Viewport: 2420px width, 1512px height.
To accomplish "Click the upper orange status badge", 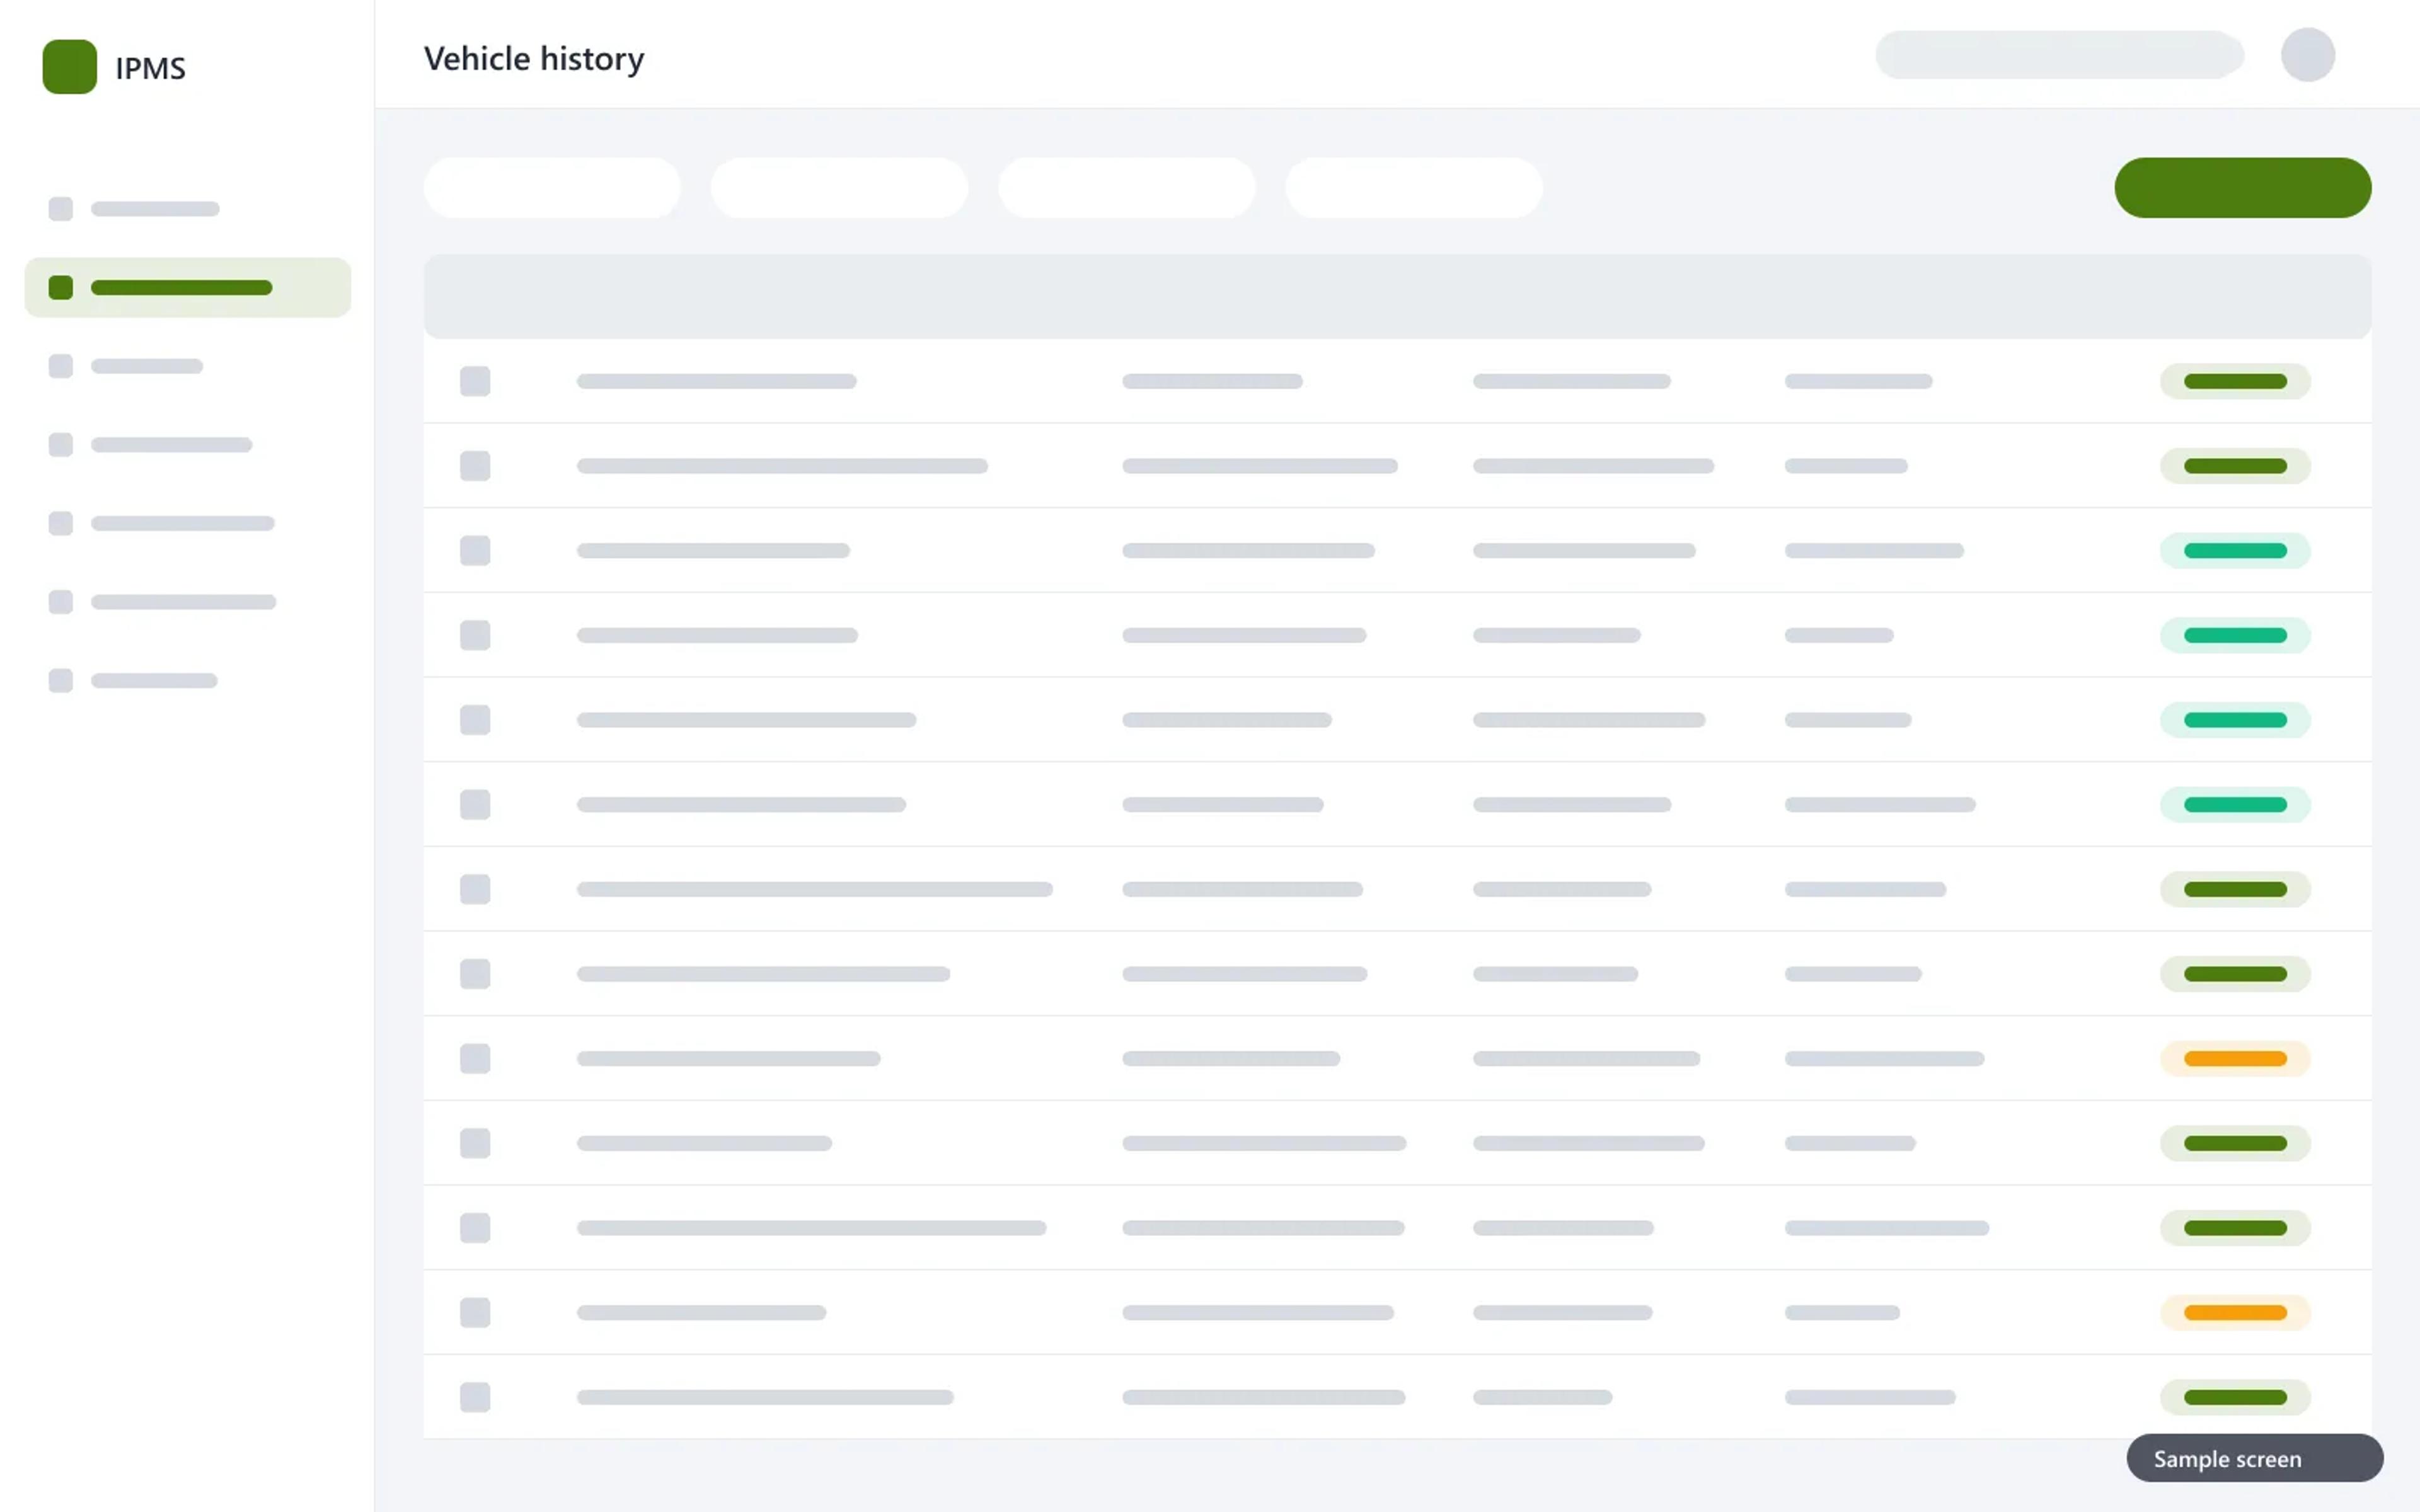I will point(2235,1059).
